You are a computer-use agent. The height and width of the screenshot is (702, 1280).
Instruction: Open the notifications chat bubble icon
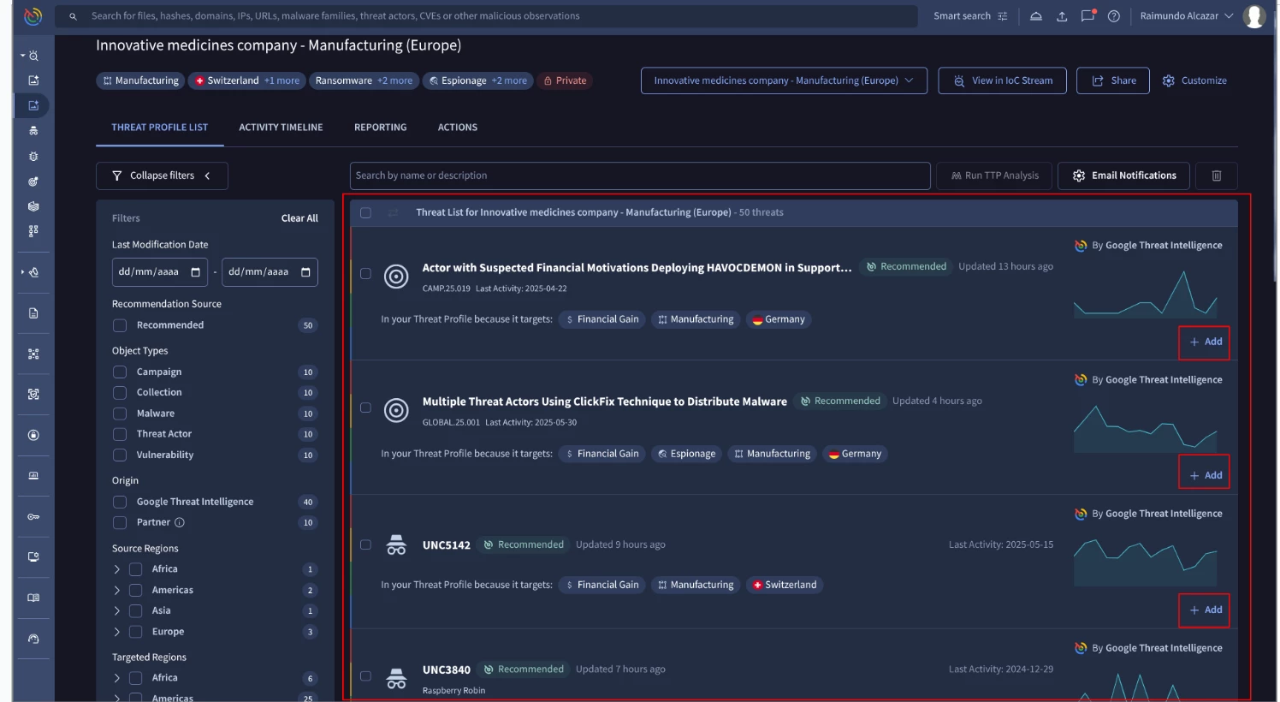coord(1087,16)
